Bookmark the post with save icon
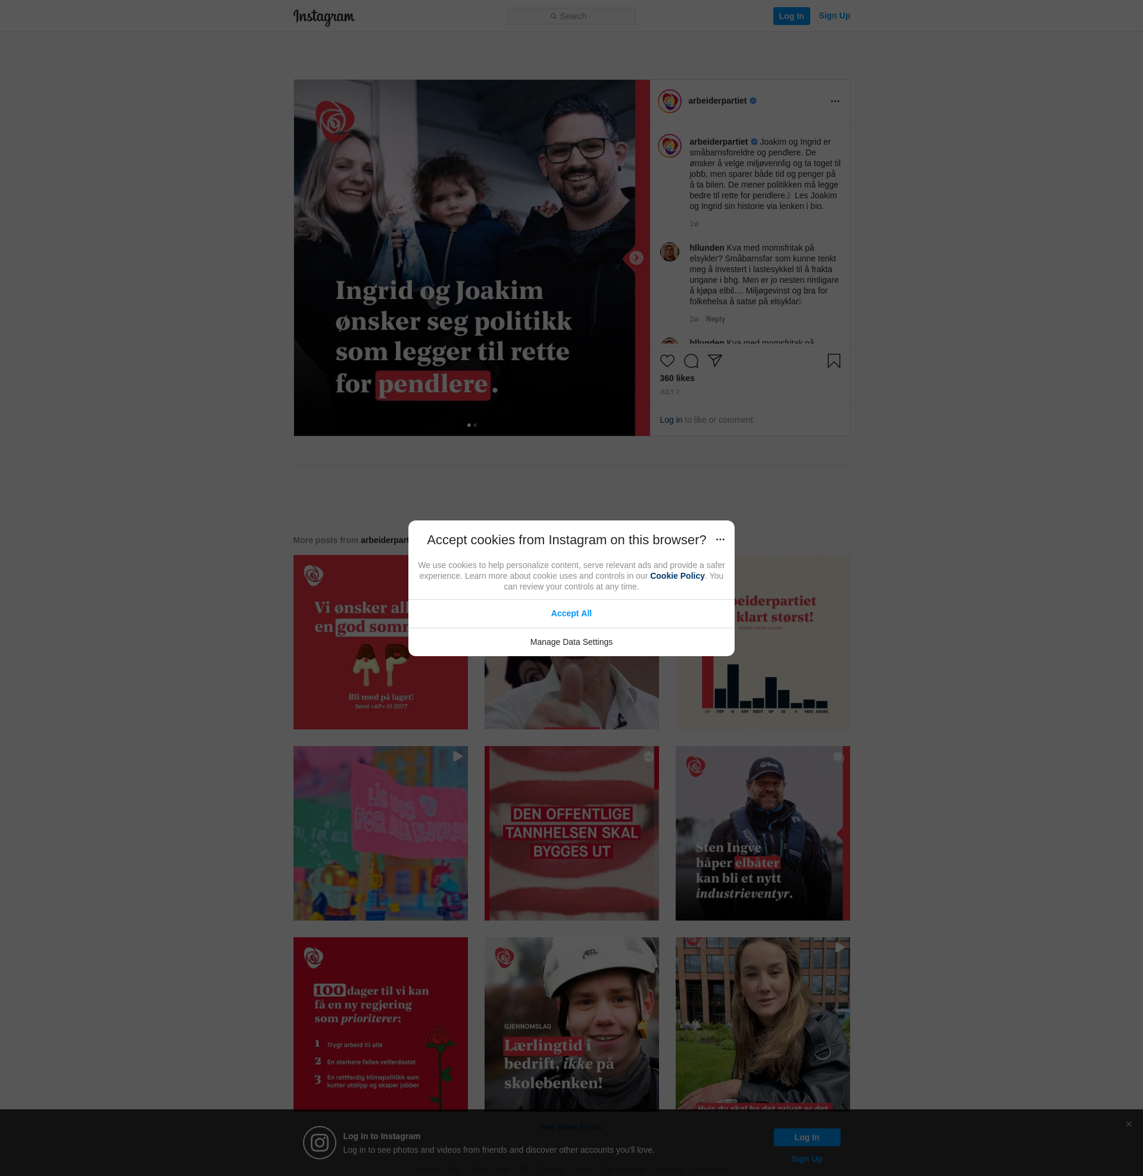 [833, 361]
